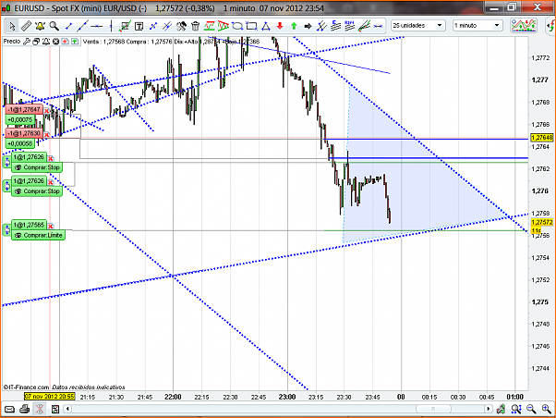Insert a green up arrow marker
This screenshot has height=418, width=556.
coord(294,26)
